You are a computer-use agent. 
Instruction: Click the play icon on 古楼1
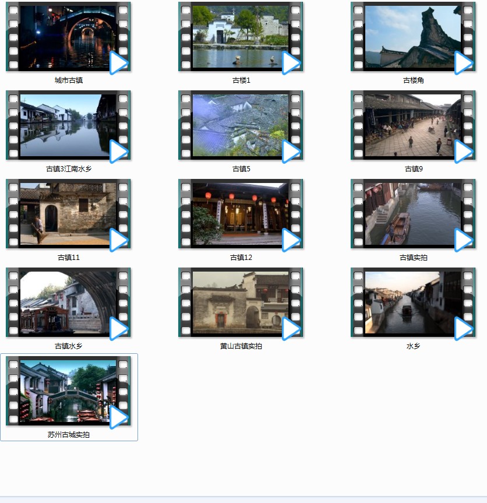291,63
